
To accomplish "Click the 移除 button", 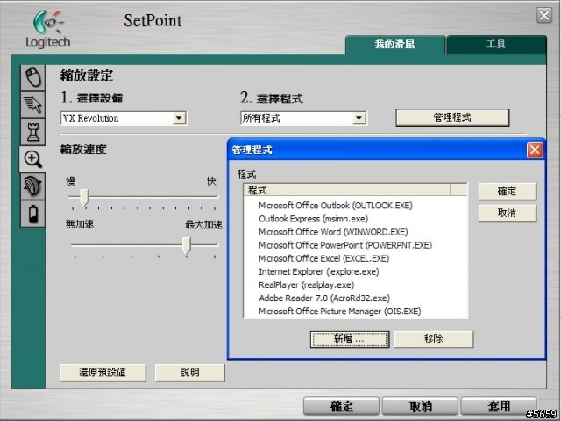I will (434, 339).
